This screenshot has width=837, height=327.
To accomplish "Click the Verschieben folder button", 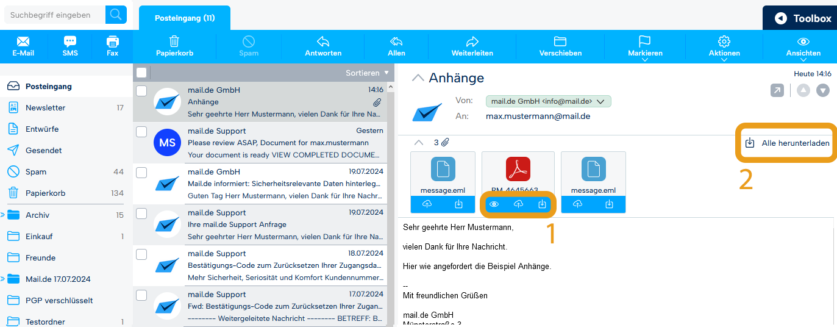I will pyautogui.click(x=560, y=46).
